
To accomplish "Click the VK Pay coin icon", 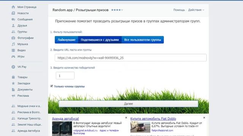I will tap(13, 67).
